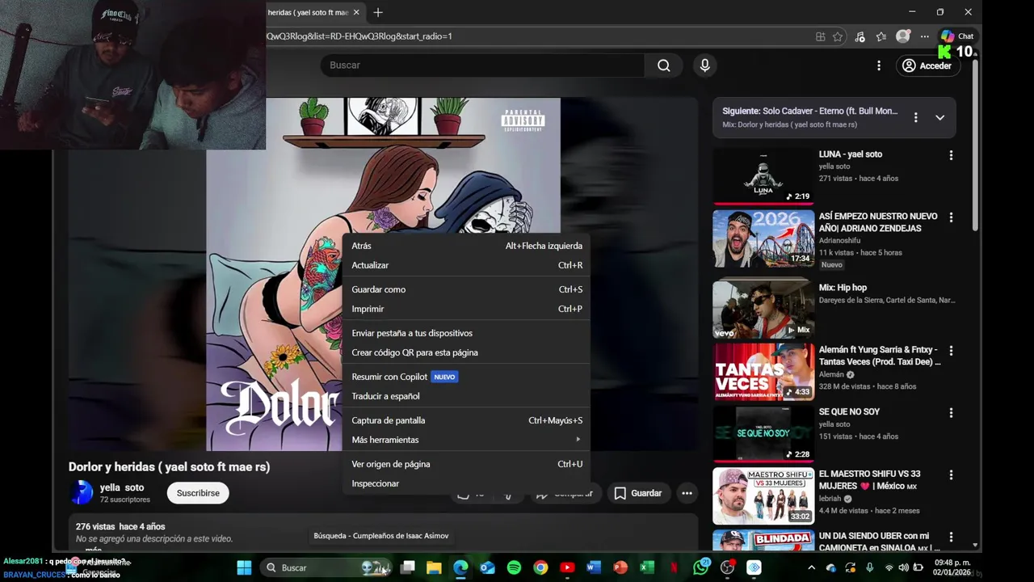Open LUNA - yael soto thumbnail
This screenshot has height=582, width=1034.
click(x=763, y=175)
